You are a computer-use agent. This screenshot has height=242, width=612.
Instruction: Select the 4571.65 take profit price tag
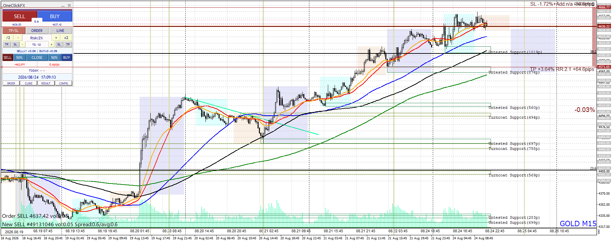604,67
